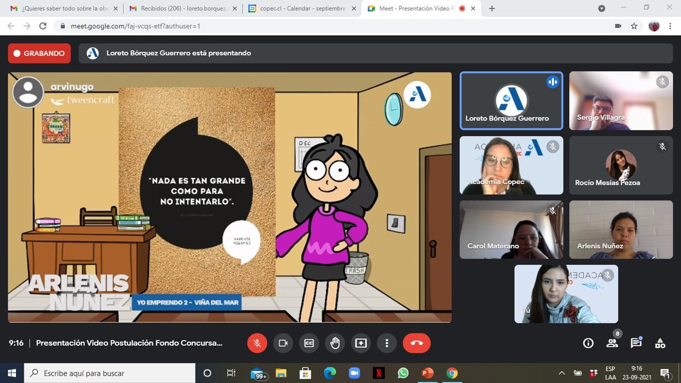Open PowerPoint from taskbar
Screen dimensions: 681x383
pos(427,373)
